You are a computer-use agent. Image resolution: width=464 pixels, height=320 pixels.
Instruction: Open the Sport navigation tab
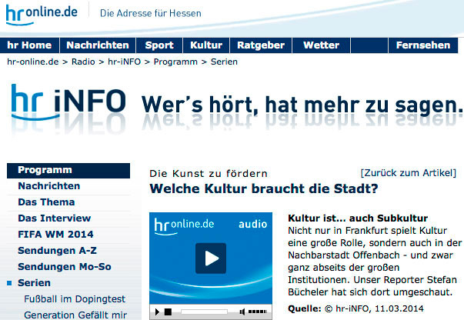coord(159,45)
